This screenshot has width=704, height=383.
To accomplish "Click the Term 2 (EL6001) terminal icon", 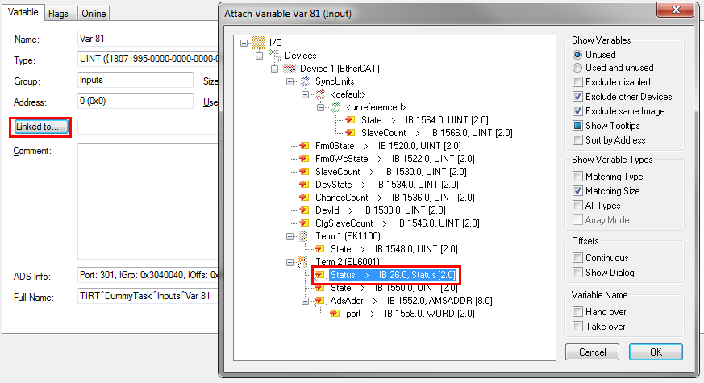I will (303, 262).
